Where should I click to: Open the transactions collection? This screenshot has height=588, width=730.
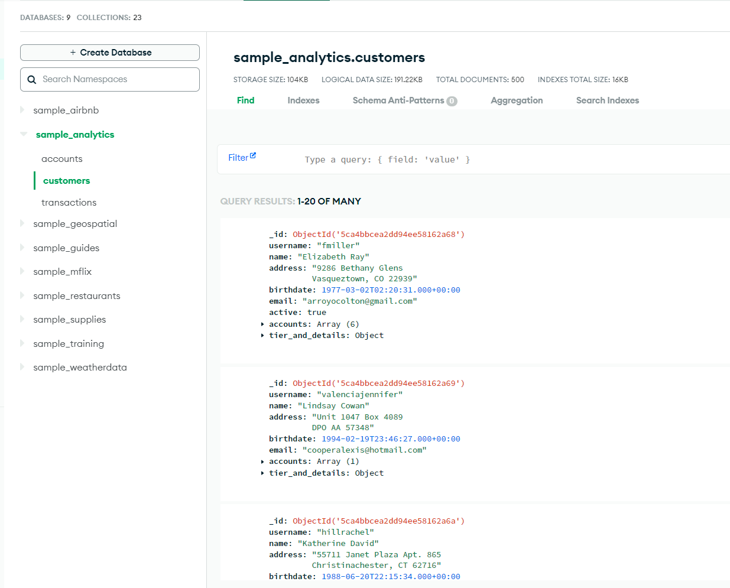69,202
